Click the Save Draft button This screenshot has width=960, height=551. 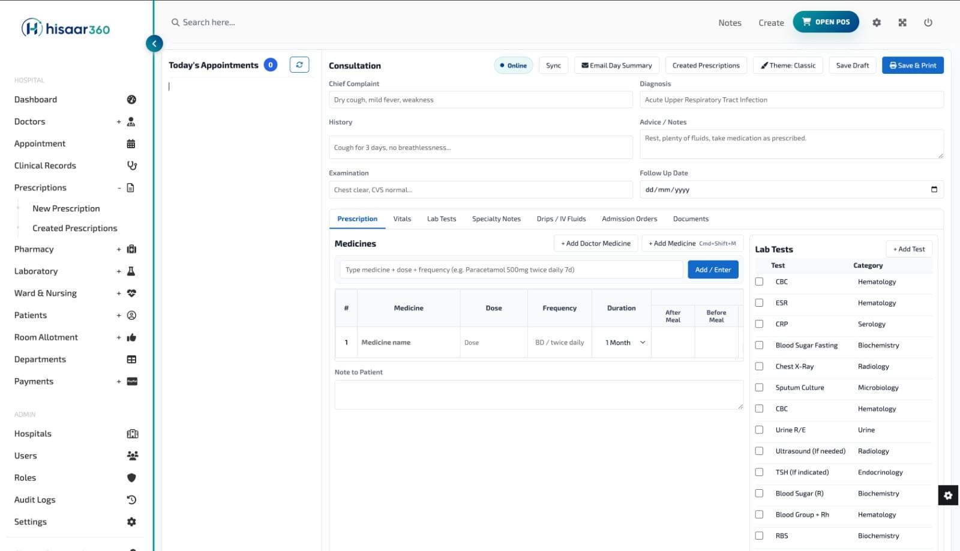853,65
